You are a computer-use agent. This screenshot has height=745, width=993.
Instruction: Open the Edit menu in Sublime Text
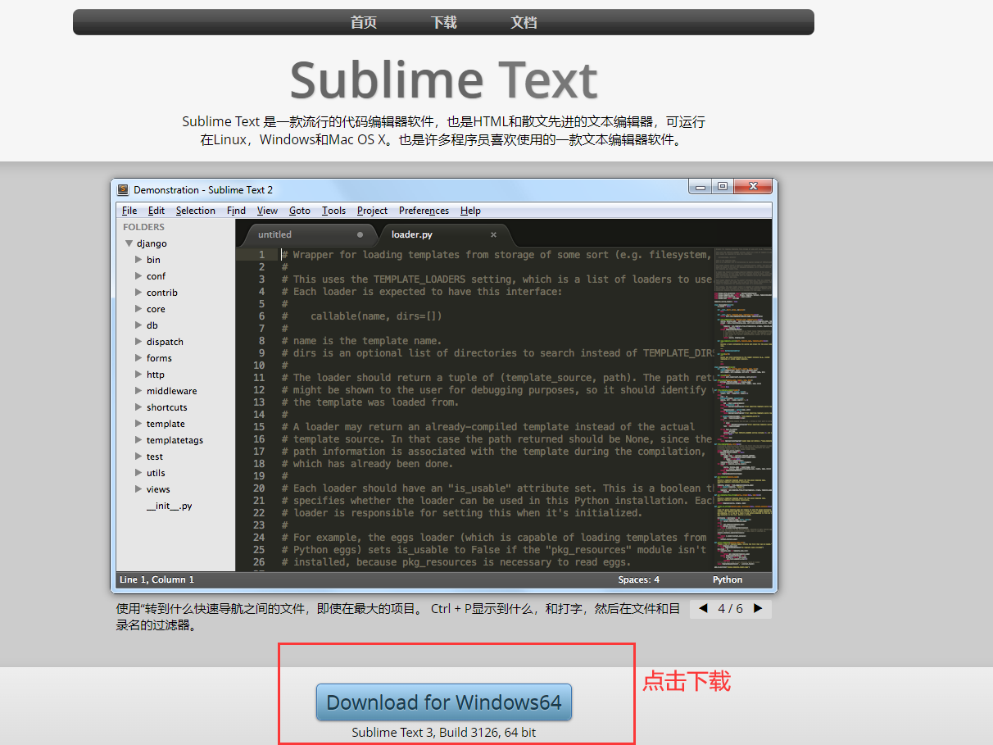[156, 211]
